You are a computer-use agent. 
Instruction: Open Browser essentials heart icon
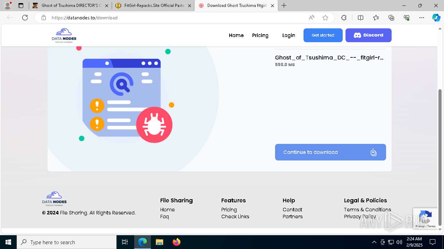tap(407, 18)
